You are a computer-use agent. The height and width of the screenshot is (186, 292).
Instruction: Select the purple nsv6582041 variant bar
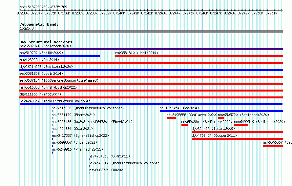151,49
